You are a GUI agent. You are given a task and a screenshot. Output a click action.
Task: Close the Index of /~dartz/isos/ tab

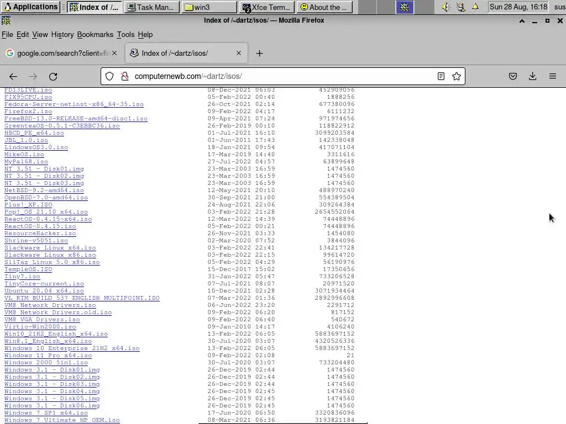point(239,53)
